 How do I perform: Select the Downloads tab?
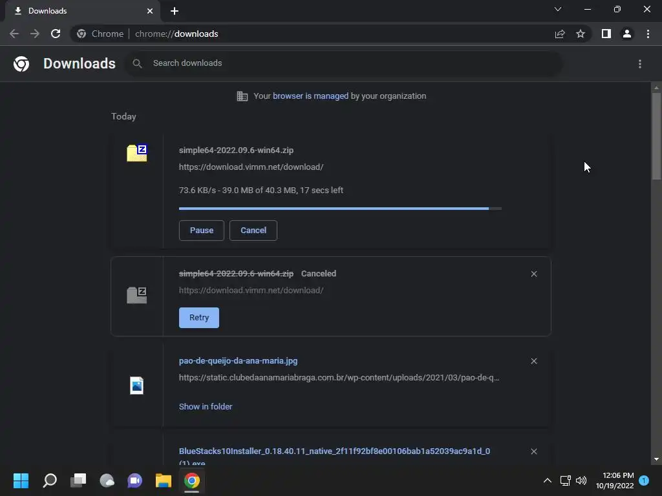tap(82, 11)
